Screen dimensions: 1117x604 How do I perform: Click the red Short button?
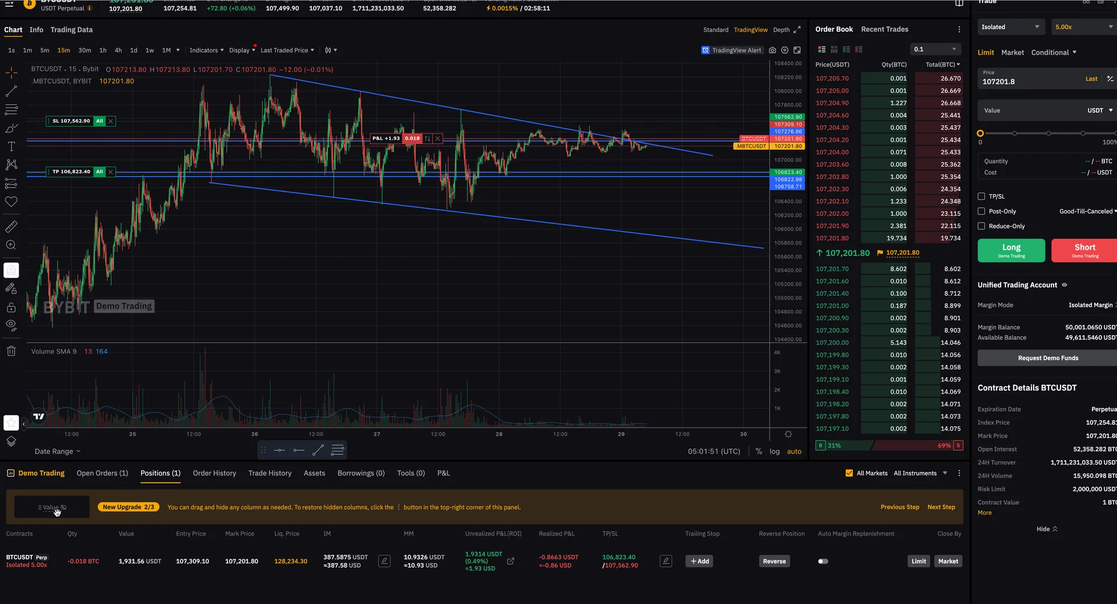point(1085,250)
